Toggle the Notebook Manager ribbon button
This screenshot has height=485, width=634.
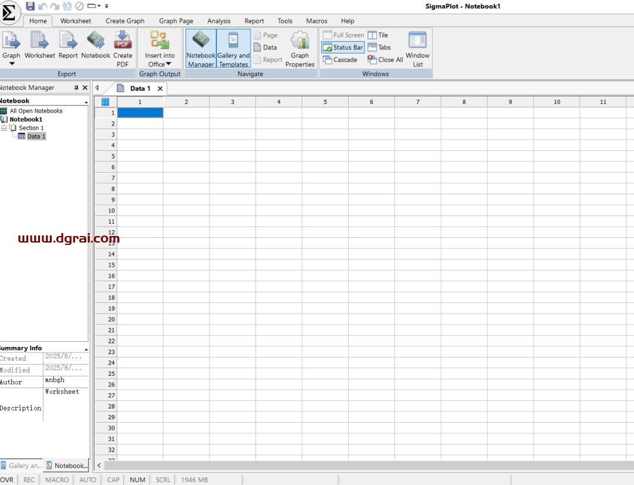[201, 48]
